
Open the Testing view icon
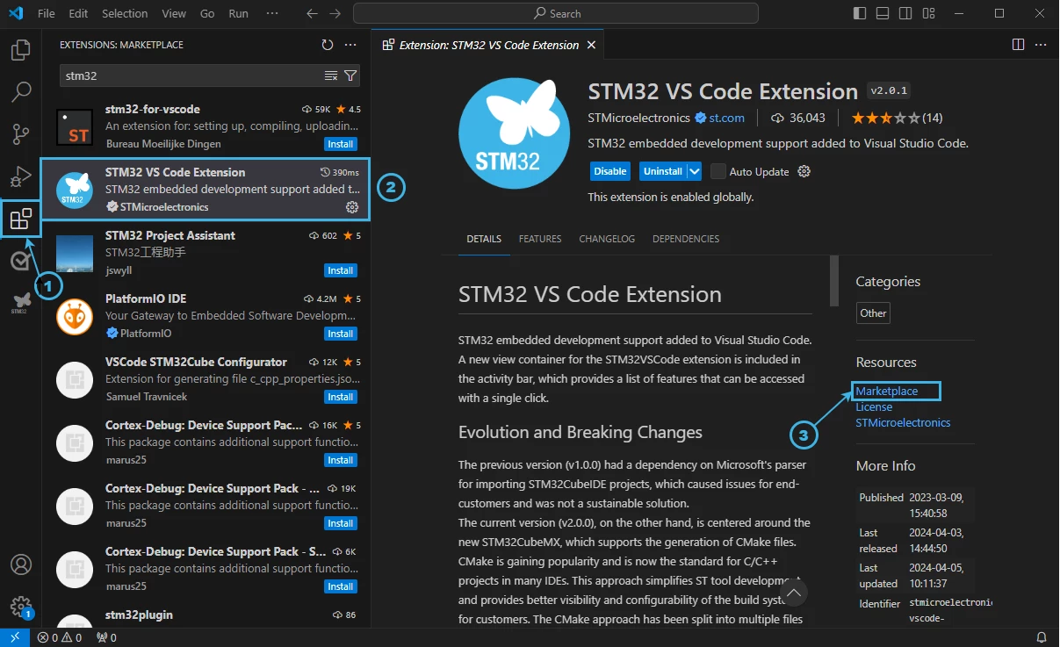pyautogui.click(x=20, y=261)
